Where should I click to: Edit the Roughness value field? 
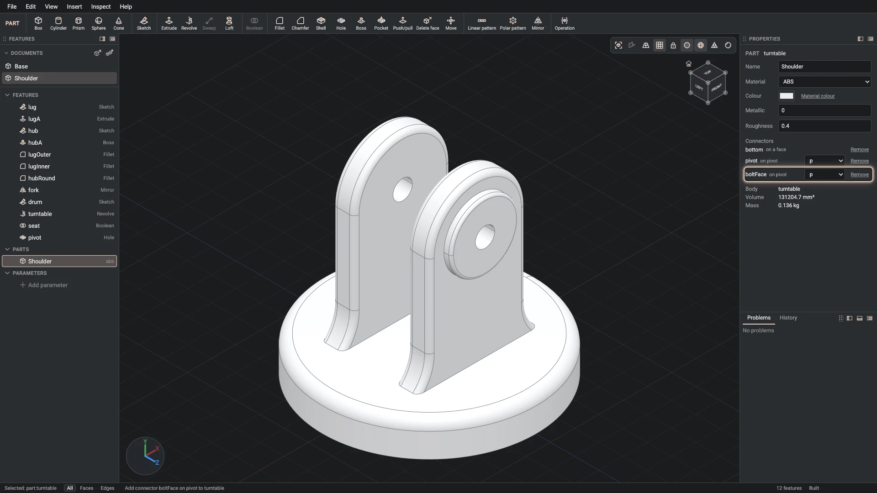(825, 126)
